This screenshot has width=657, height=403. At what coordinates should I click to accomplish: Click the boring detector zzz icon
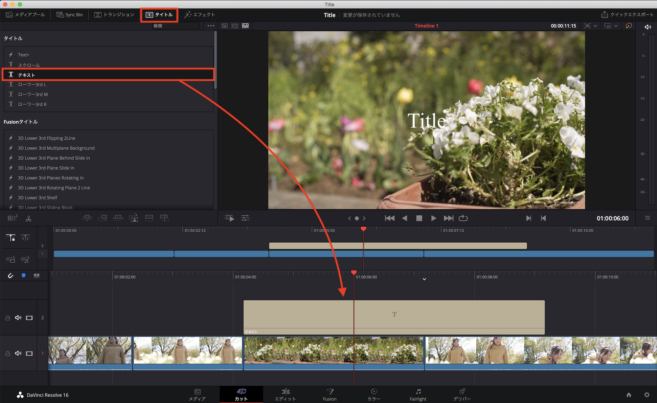[x=12, y=218]
